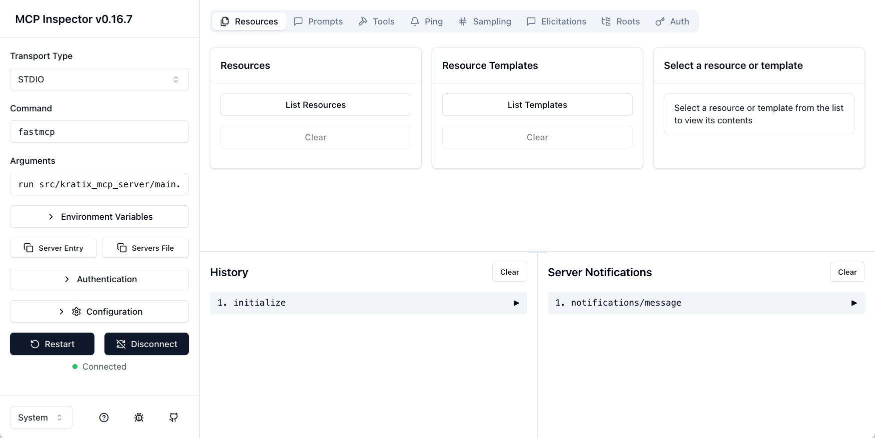
Task: Open the help documentation icon
Action: (x=104, y=418)
